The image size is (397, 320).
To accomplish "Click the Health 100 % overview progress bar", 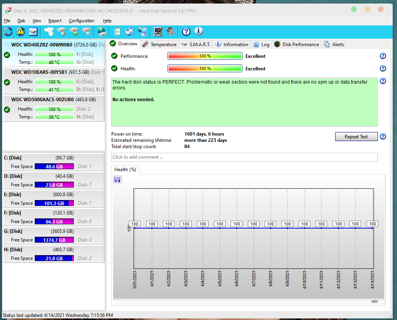I will 205,68.
